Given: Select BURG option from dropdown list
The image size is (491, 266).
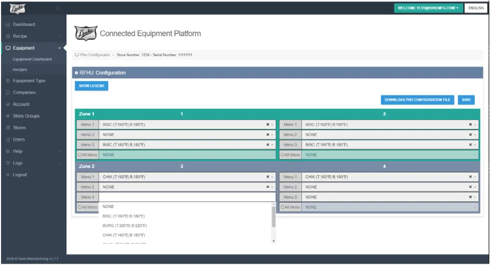Looking at the screenshot, I should (125, 226).
